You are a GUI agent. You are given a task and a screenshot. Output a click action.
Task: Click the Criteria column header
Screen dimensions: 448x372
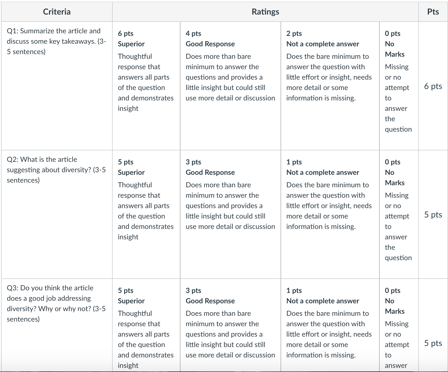57,12
